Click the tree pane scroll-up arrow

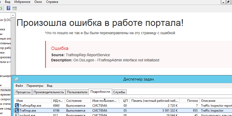[x=13, y=15]
